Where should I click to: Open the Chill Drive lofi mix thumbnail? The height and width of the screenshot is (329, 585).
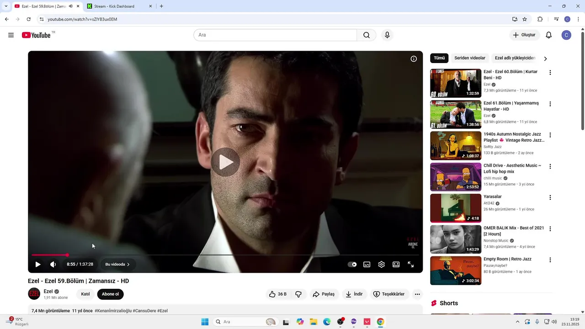[x=456, y=177]
